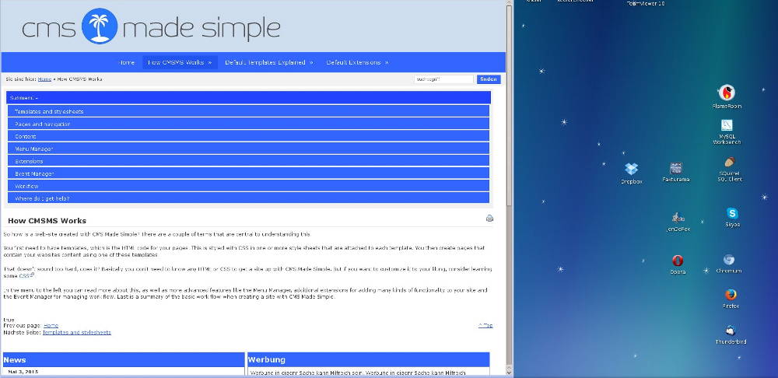Click the Werbung section header
This screenshot has width=778, height=378.
[x=368, y=359]
